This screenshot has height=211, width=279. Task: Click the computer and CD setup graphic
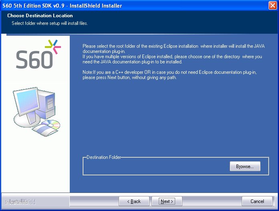pos(36,112)
